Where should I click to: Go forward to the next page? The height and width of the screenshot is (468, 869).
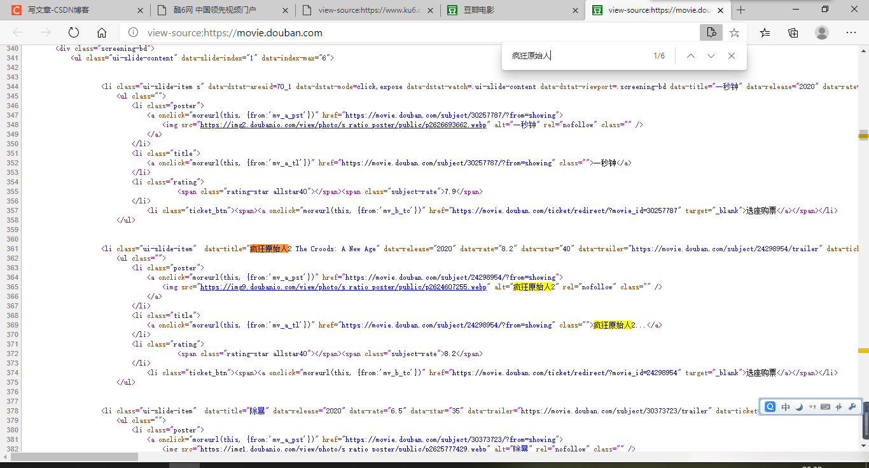click(x=46, y=33)
